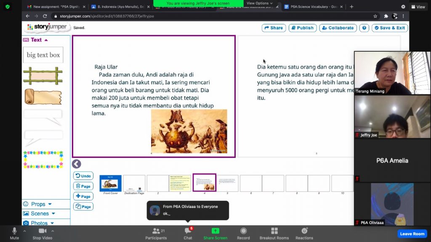The height and width of the screenshot is (242, 431).
Task: Click the Publish button
Action: pos(301,28)
